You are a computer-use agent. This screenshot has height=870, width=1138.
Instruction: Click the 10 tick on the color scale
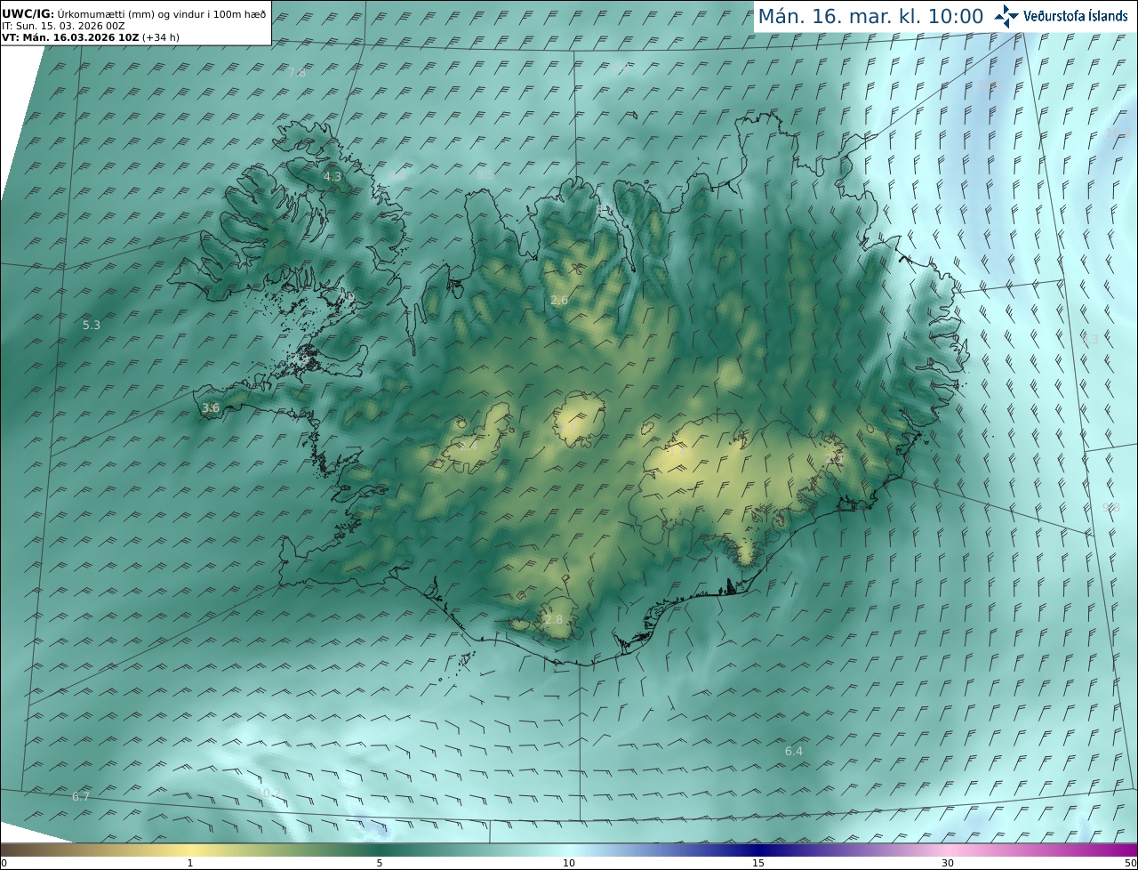pos(569,863)
